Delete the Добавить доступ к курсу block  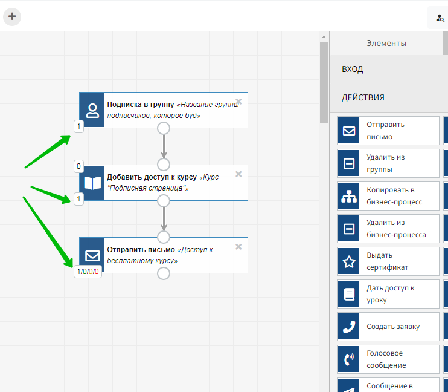coord(238,174)
